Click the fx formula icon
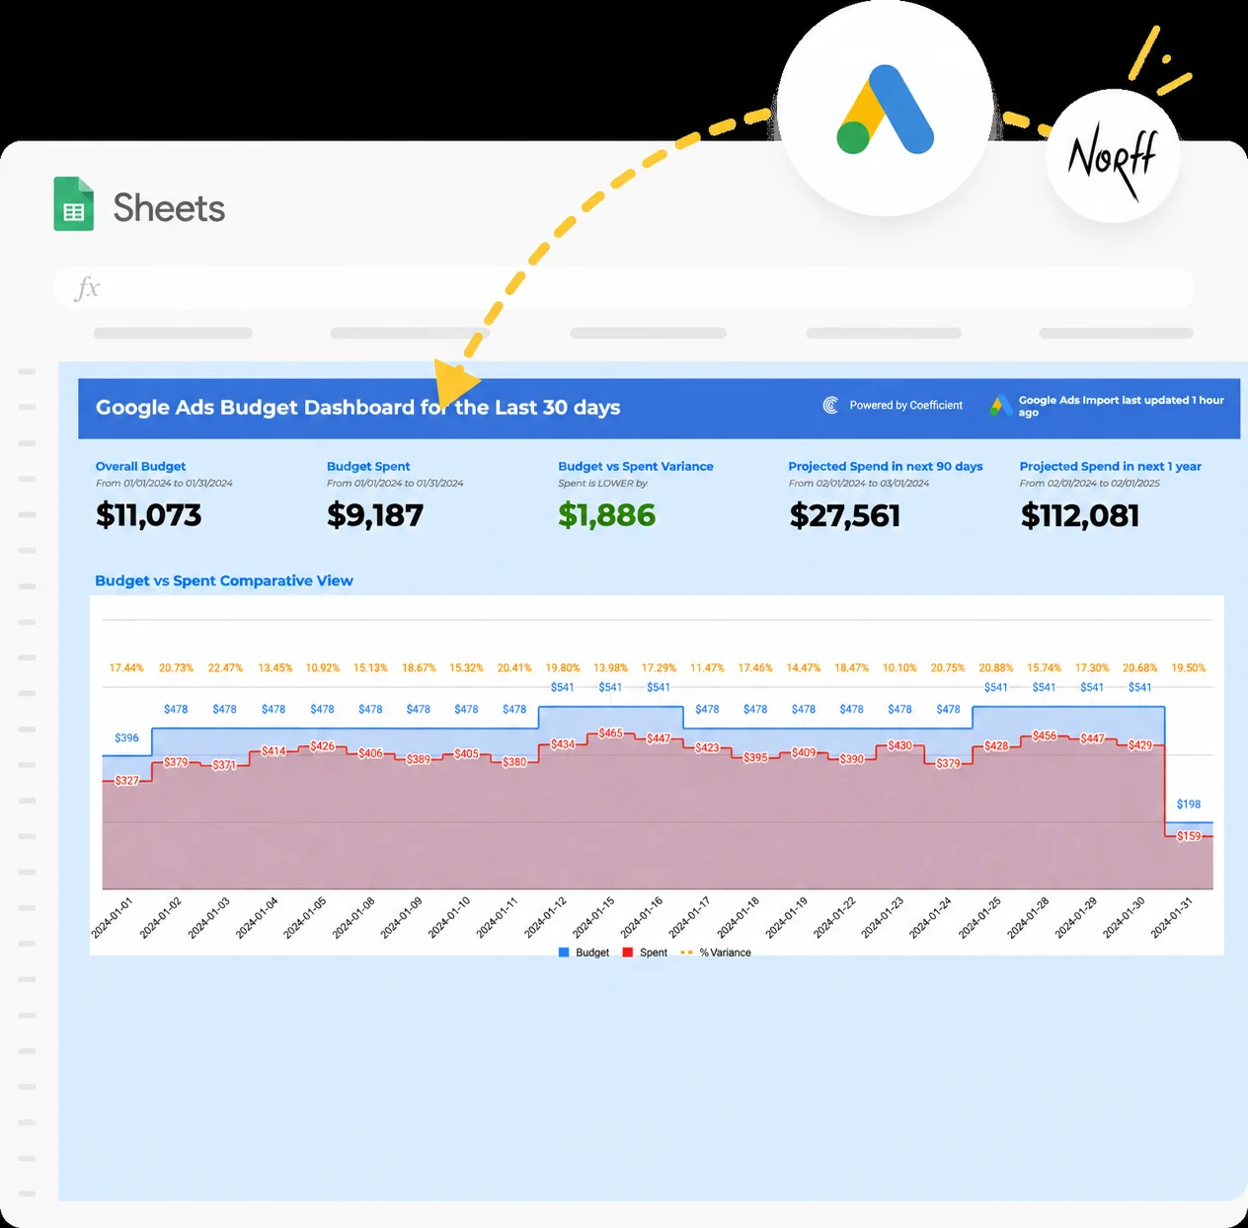The width and height of the screenshot is (1248, 1228). click(88, 288)
